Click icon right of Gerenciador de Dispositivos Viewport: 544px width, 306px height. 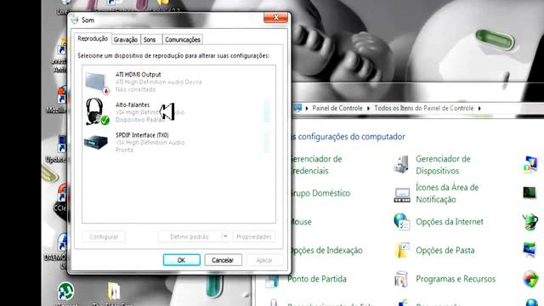530,164
